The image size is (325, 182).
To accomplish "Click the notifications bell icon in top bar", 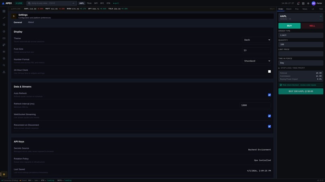I will tap(298, 3).
